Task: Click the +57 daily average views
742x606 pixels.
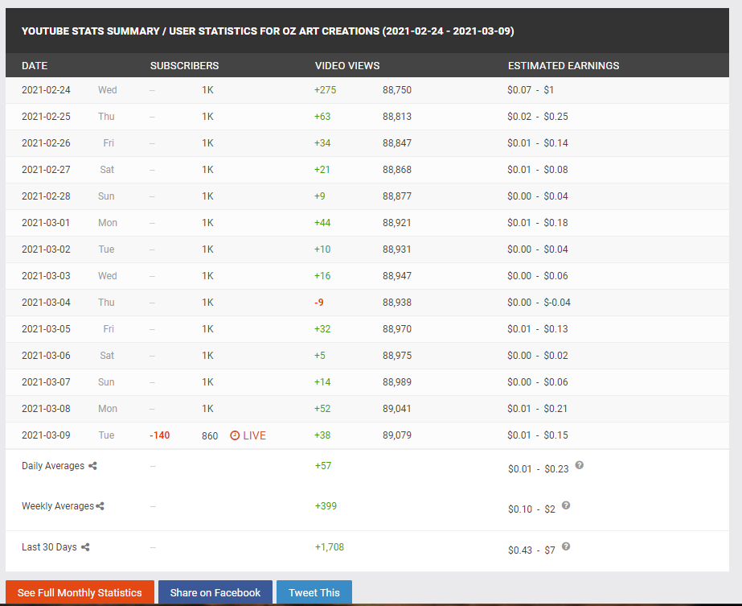Action: point(323,466)
